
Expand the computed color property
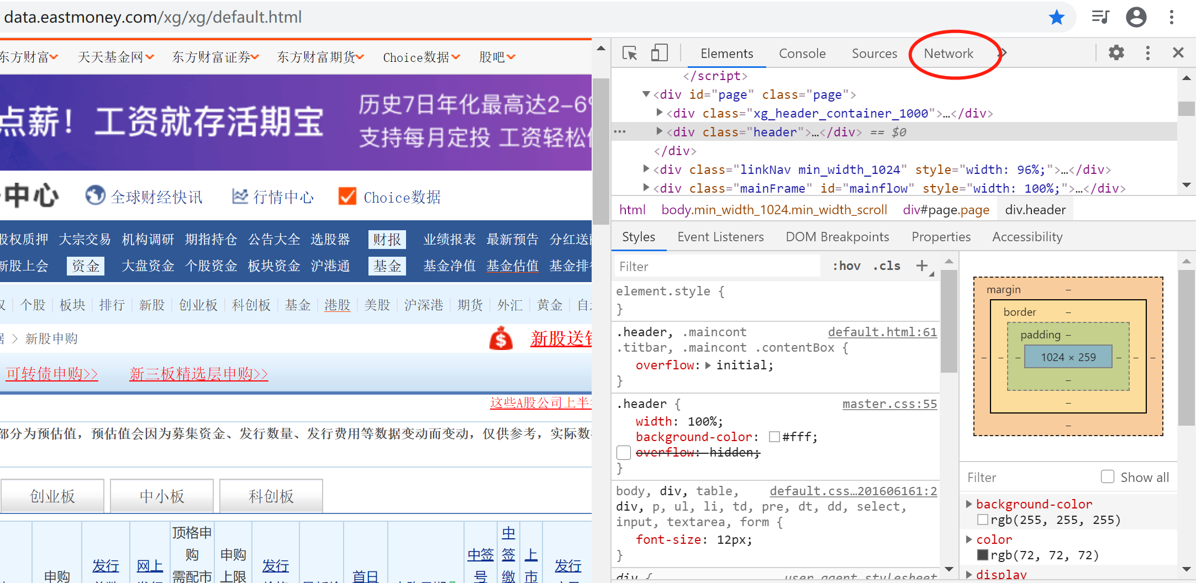click(968, 539)
